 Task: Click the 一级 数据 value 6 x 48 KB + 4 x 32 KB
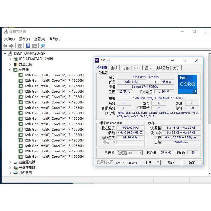tap(181, 128)
